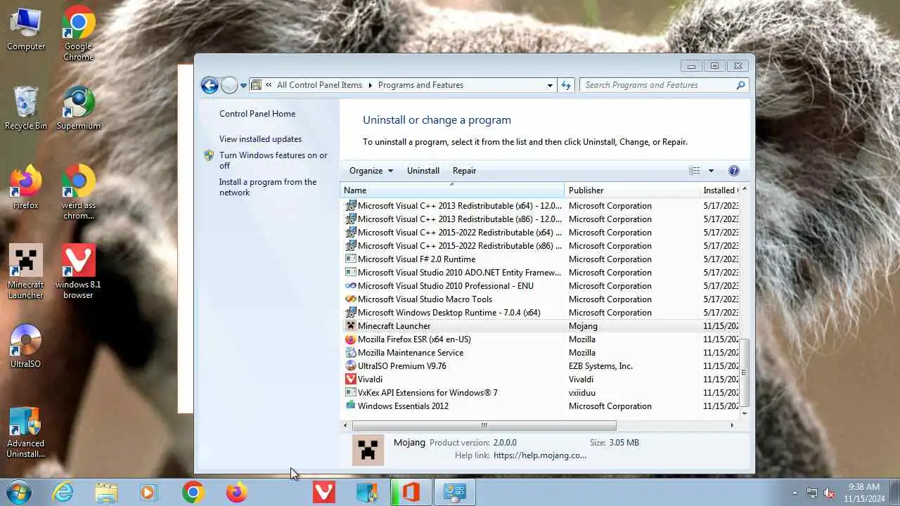Open Firefox from the taskbar

pos(237,493)
